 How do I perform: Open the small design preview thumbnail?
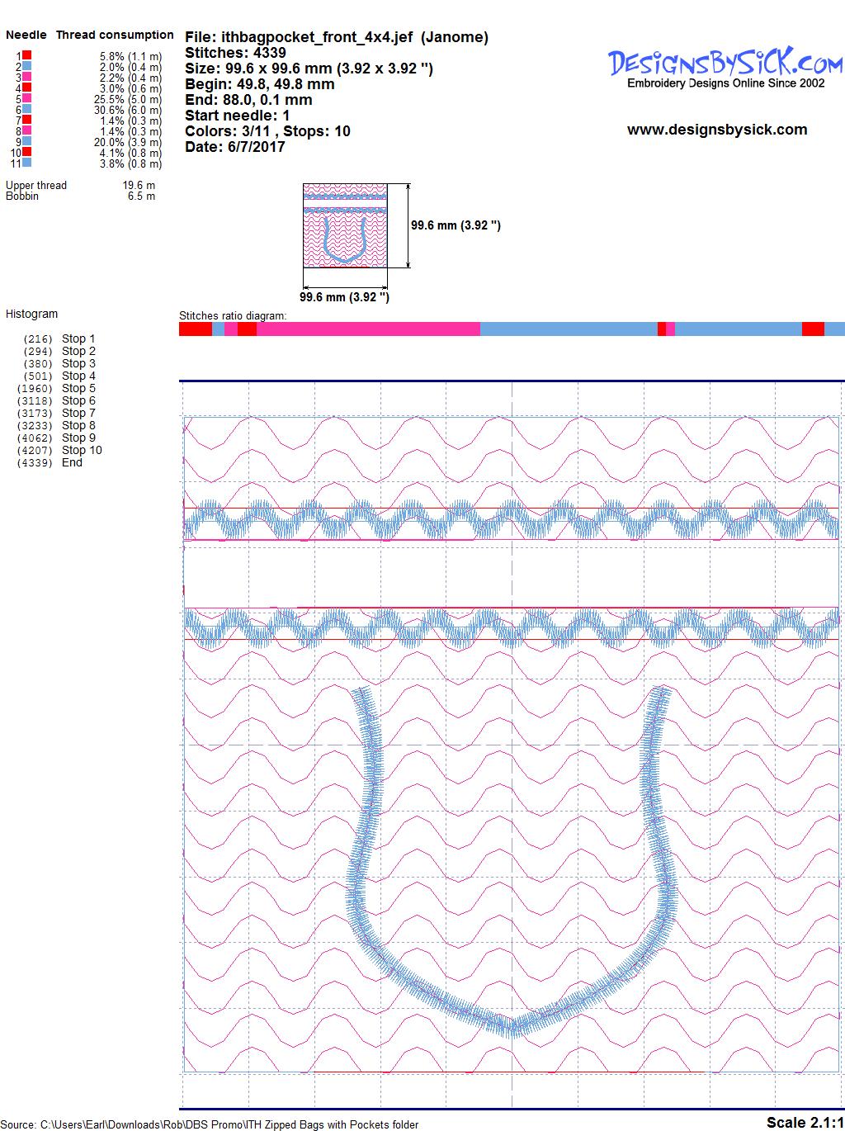click(345, 225)
